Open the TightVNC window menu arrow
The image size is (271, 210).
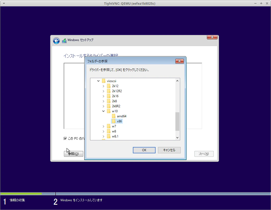(4, 3)
